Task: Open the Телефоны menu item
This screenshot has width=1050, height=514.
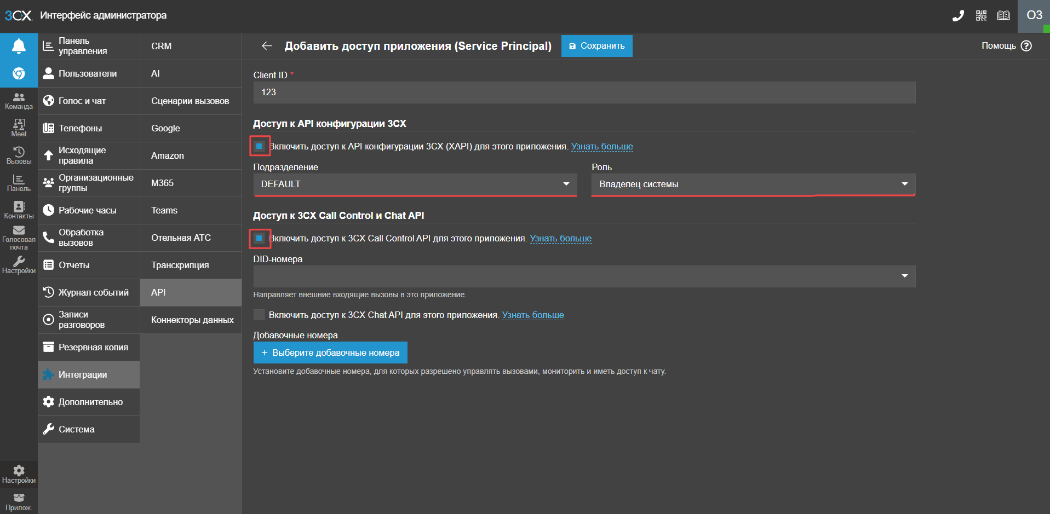Action: pos(89,128)
